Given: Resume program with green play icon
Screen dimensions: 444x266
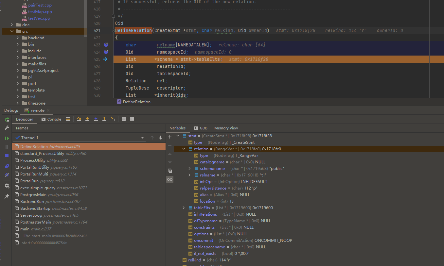Looking at the screenshot, I should (x=7, y=139).
